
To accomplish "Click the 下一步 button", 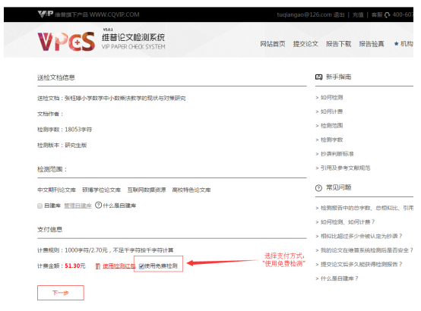I will pos(61,293).
